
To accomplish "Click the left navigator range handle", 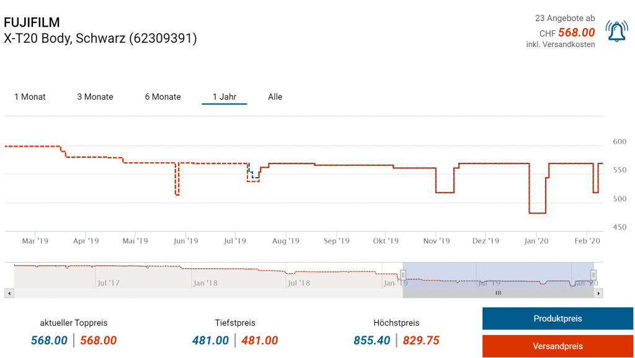I will tap(403, 274).
